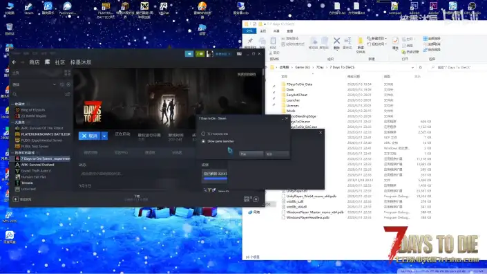Open the Recycle Bin desktop icon
This screenshot has width=487, height=274.
9,29
